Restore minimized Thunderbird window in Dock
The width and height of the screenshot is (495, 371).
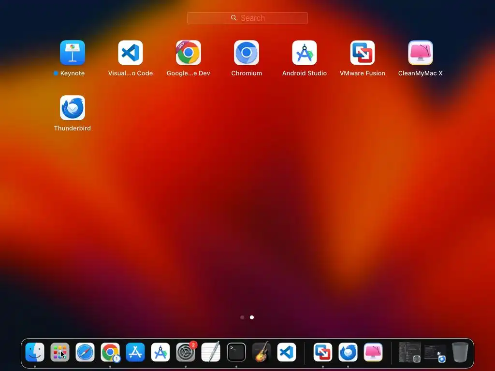pyautogui.click(x=435, y=353)
